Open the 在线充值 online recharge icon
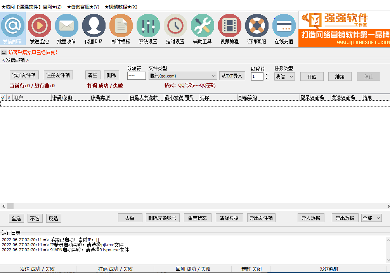 284,29
